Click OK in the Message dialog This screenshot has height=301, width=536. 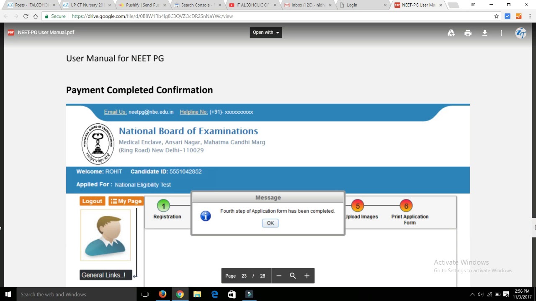[271, 223]
